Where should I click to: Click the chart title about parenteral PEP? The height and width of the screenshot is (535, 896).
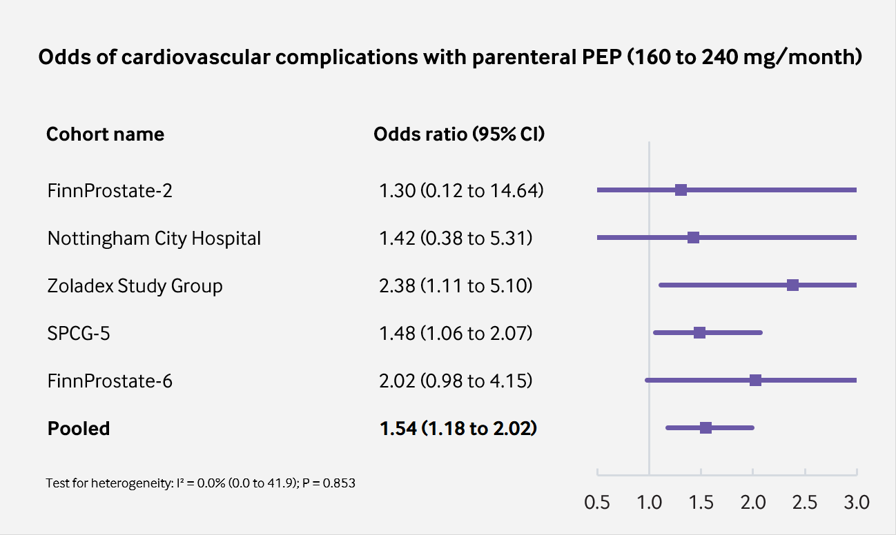[x=450, y=57]
